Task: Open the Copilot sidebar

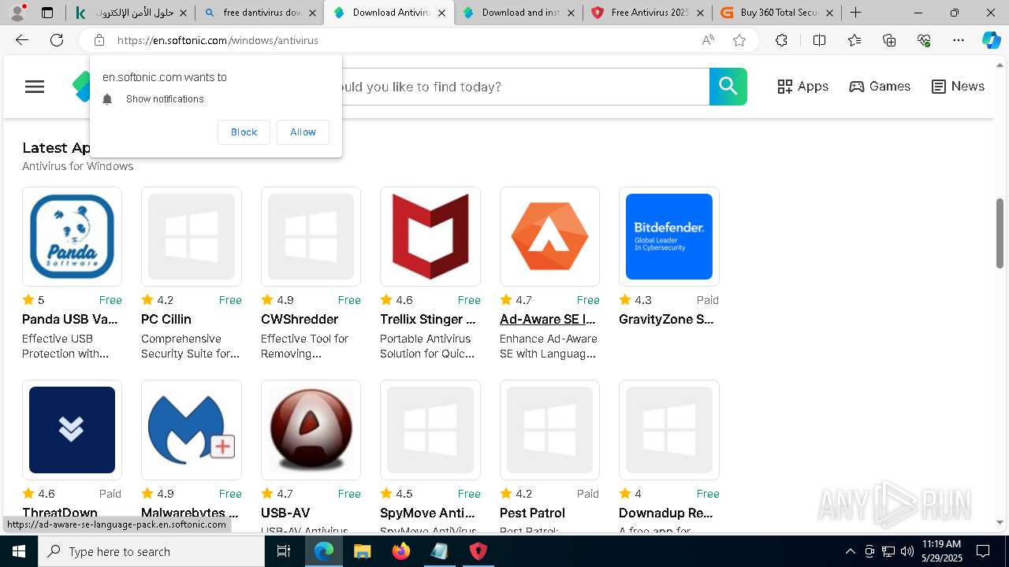Action: click(991, 40)
